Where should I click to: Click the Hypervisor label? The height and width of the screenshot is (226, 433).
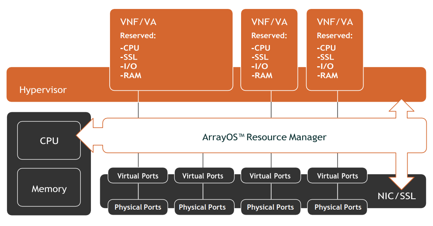click(x=43, y=90)
